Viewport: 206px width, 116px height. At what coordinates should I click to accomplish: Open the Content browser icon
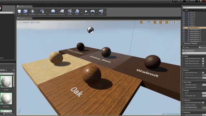(x=25, y=12)
